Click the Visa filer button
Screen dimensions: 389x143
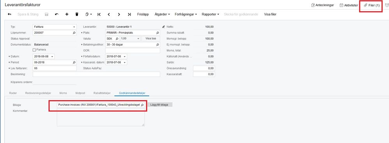click(x=270, y=14)
